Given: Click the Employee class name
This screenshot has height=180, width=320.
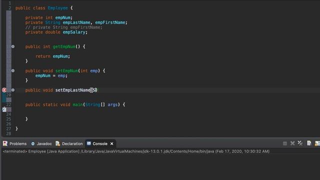Looking at the screenshot, I should 58,8.
